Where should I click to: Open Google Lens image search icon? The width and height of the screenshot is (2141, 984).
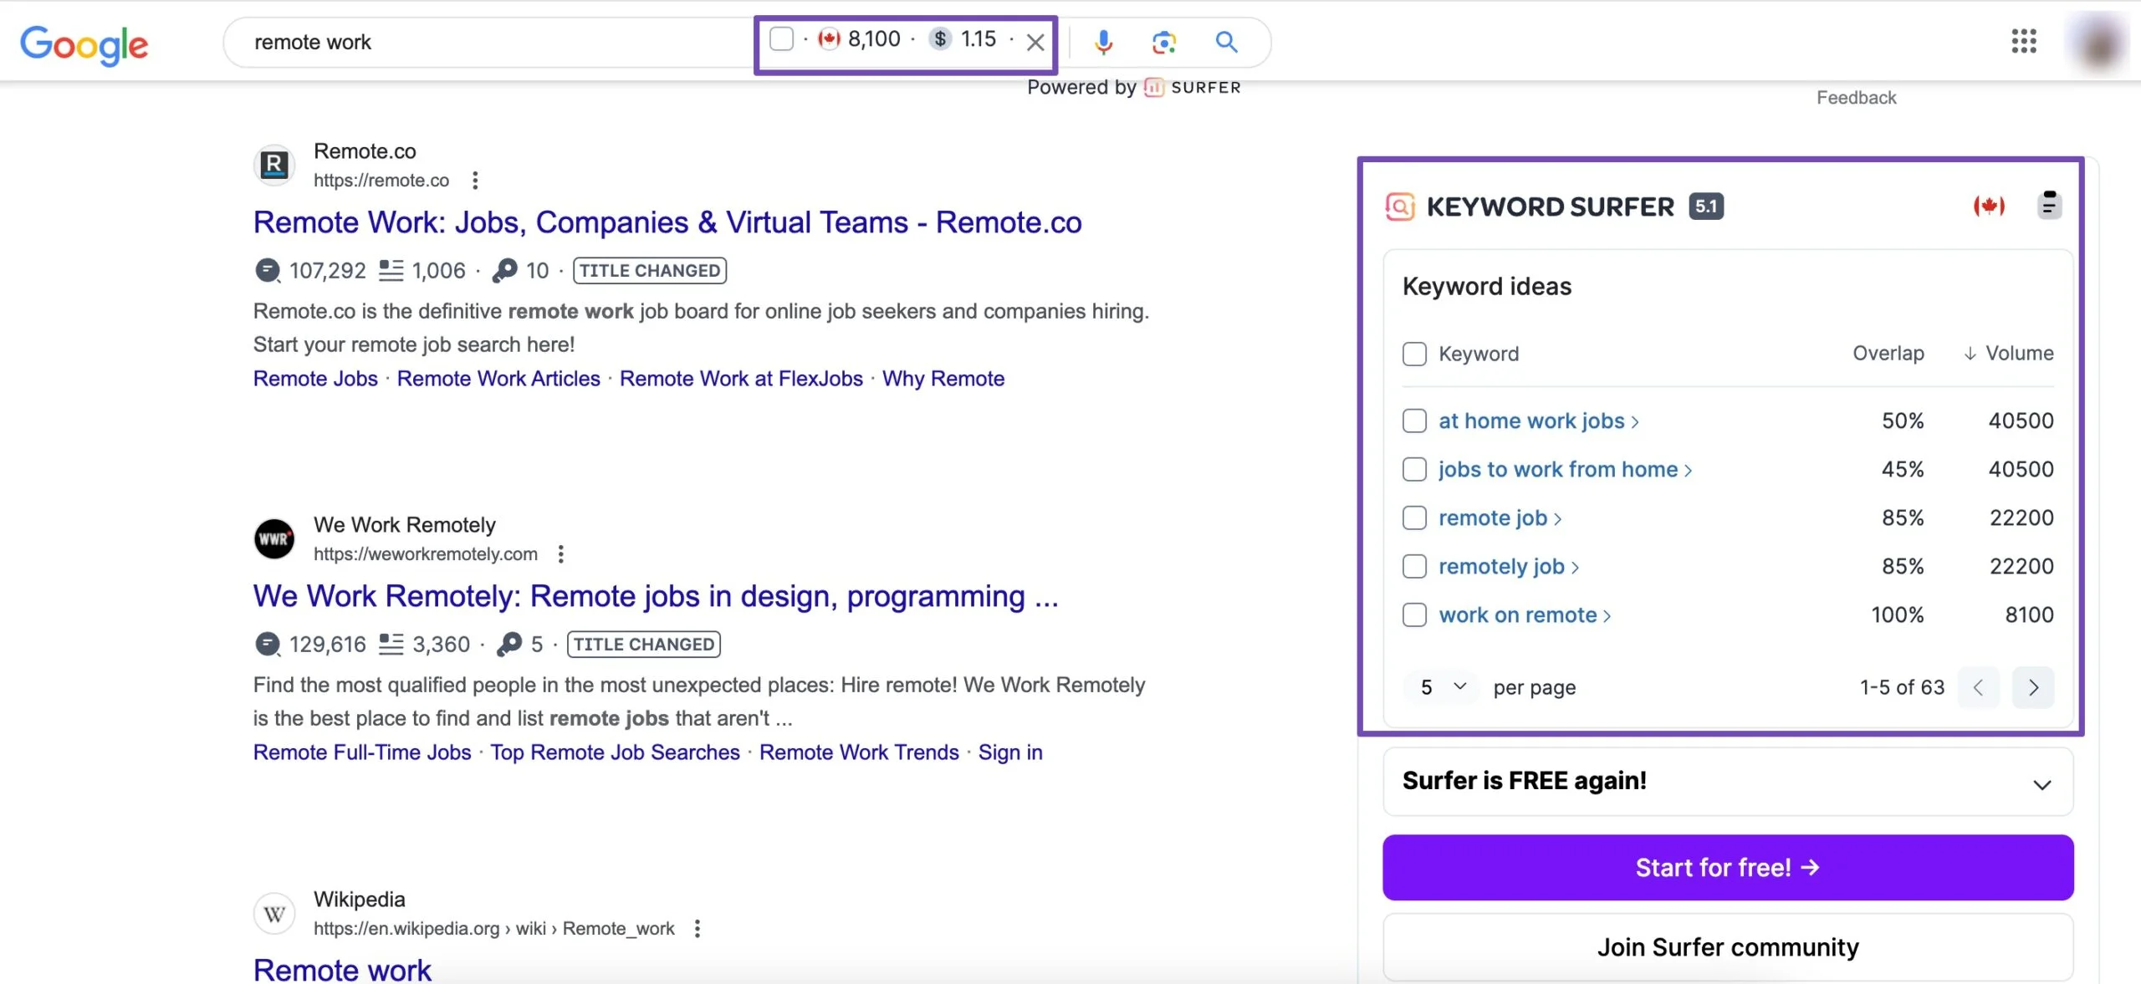1163,42
